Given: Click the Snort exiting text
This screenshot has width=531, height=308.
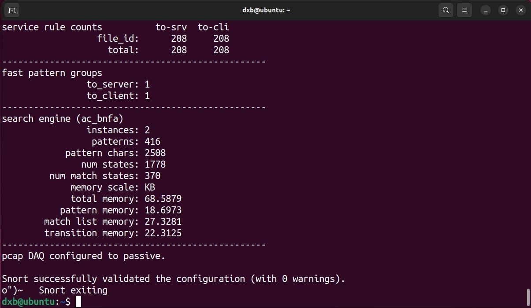Looking at the screenshot, I should pyautogui.click(x=73, y=290).
